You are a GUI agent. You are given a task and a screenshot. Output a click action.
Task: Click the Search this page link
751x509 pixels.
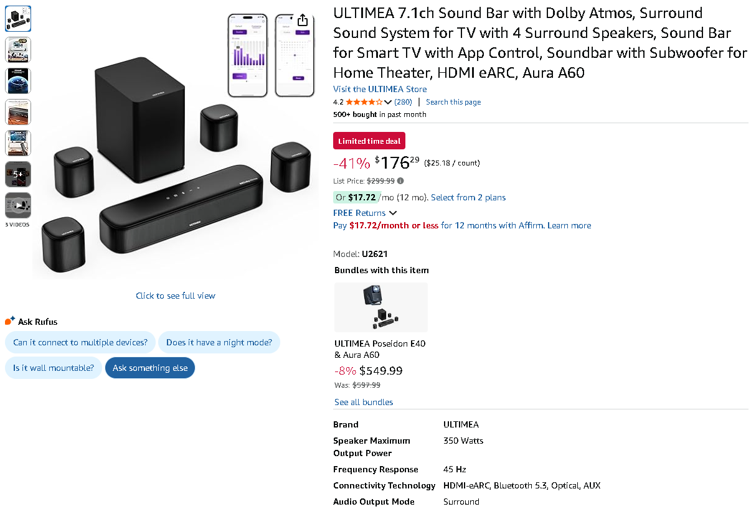pos(453,102)
